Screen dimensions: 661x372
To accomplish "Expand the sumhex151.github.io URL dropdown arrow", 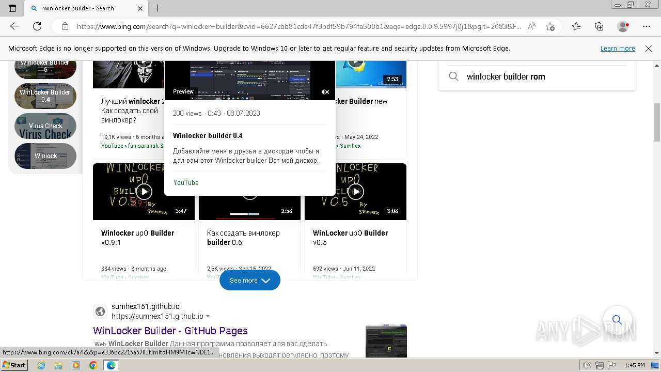I will click(x=208, y=316).
